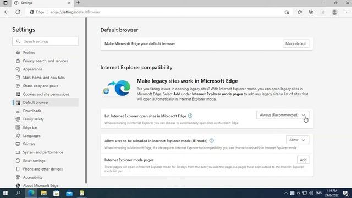Show hidden system tray icons
Image resolution: width=352 pixels, height=198 pixels.
click(286, 193)
